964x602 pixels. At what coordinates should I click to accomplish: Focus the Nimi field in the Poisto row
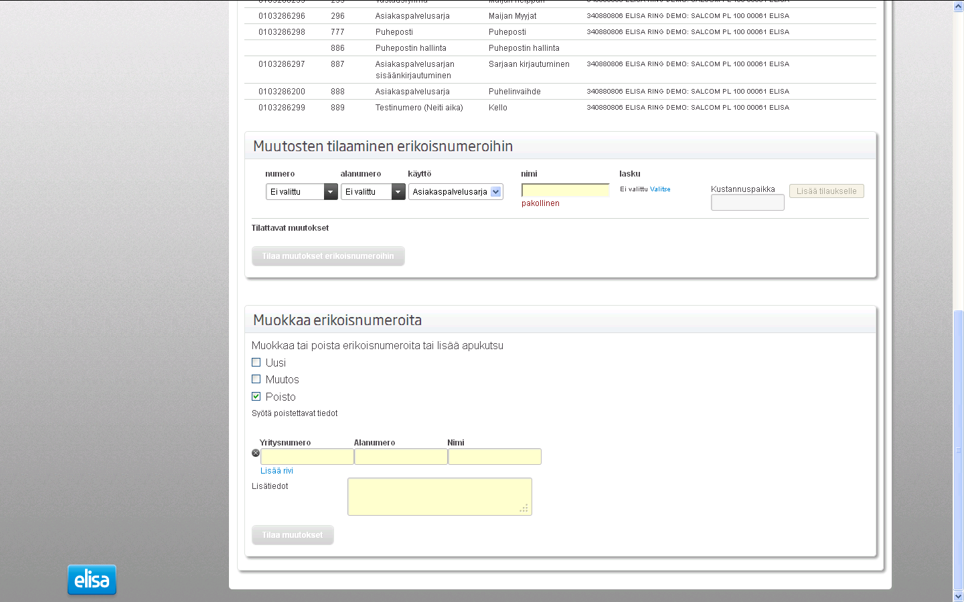(494, 457)
